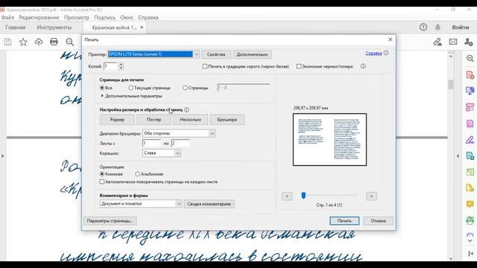
Task: Click the Брошюра button
Action: [x=227, y=119]
